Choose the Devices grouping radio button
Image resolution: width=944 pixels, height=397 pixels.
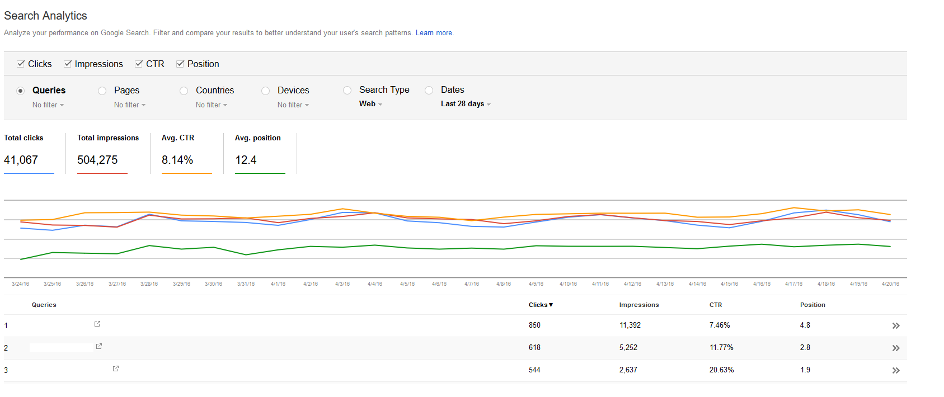point(266,91)
